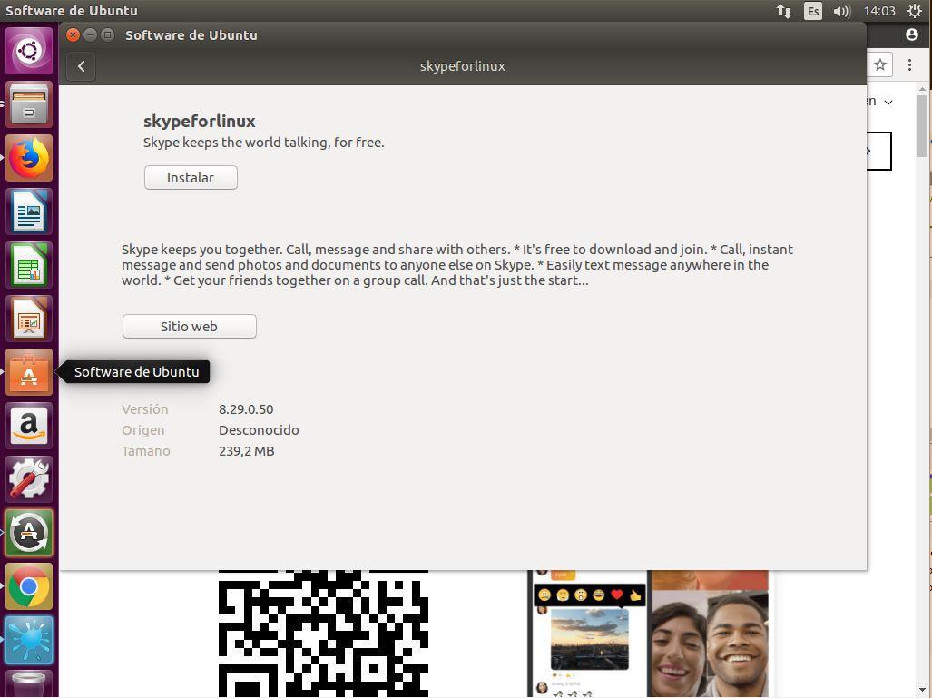
Task: Open the volume control in top panel
Action: click(841, 11)
